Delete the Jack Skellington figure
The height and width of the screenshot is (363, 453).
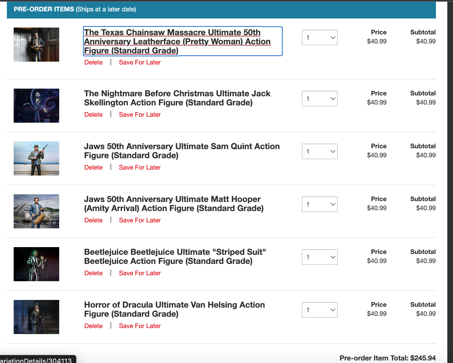94,115
